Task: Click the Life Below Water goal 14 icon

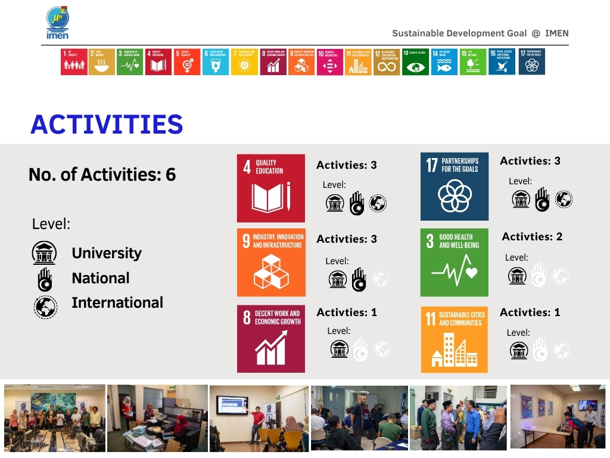Action: 443,62
